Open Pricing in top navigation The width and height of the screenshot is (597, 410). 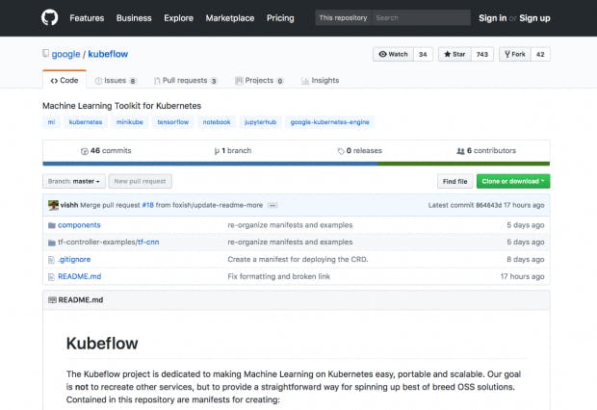click(280, 18)
